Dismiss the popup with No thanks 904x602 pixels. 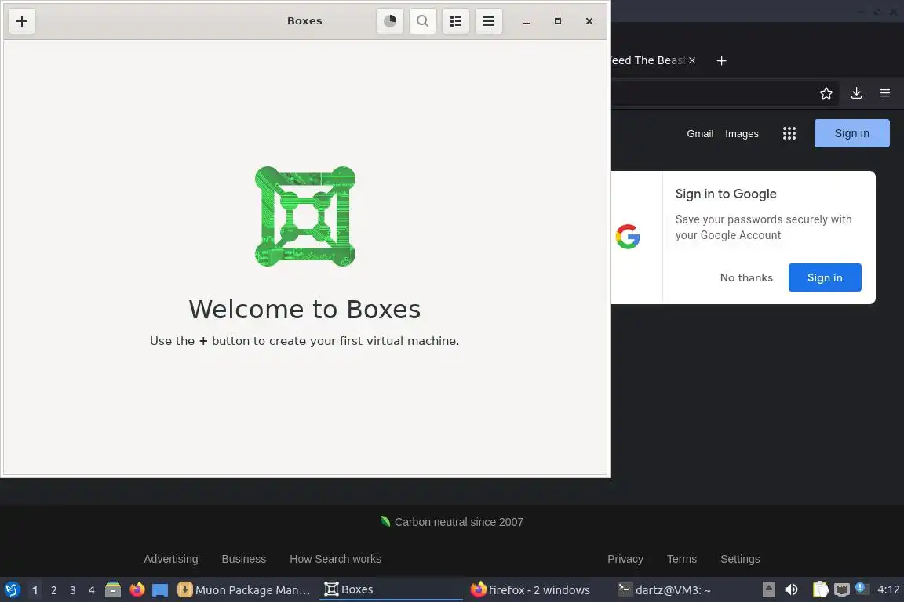pyautogui.click(x=746, y=277)
